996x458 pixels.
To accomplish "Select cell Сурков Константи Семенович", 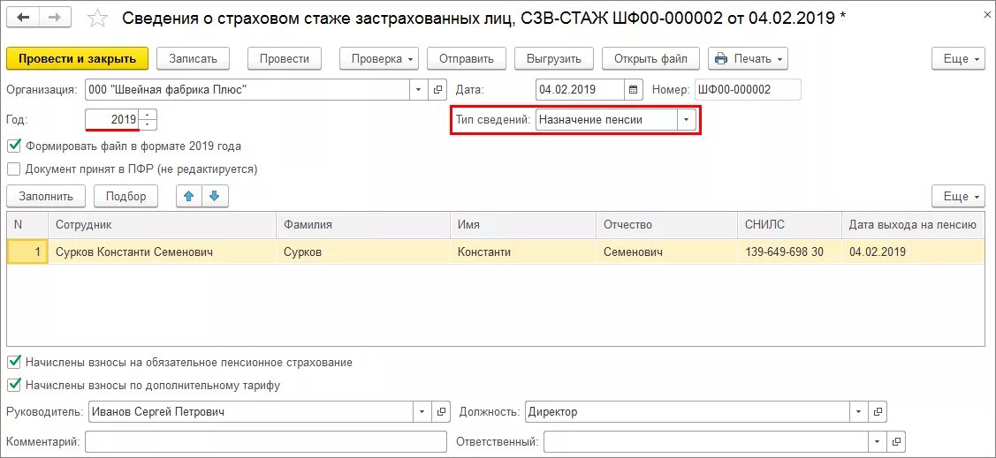I will [162, 252].
